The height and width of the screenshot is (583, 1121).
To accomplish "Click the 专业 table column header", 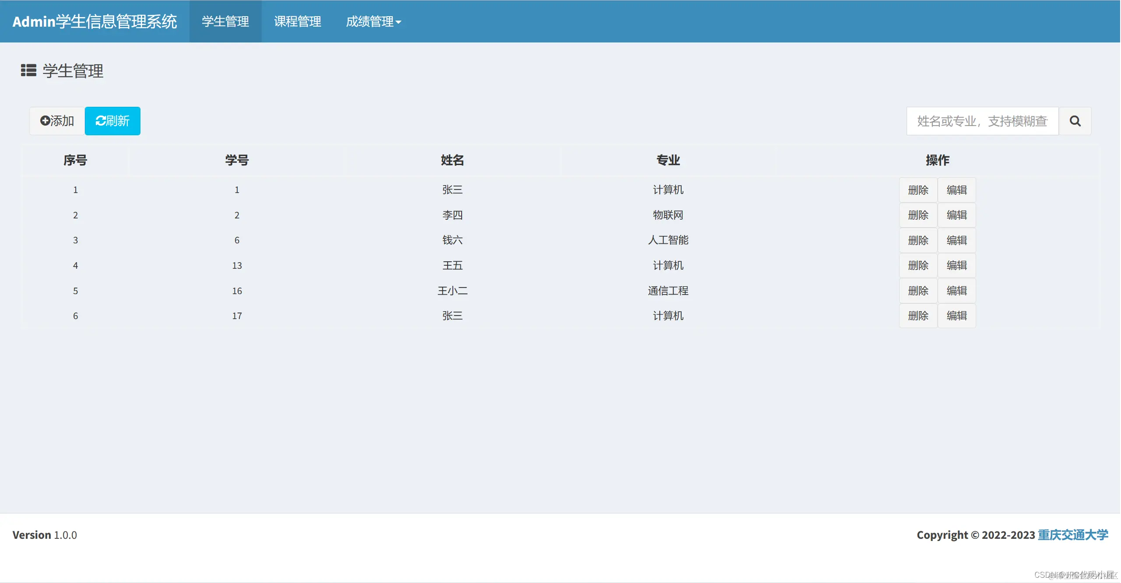I will pos(668,160).
